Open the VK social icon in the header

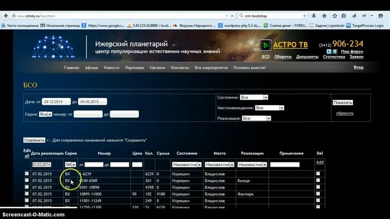[335, 51]
